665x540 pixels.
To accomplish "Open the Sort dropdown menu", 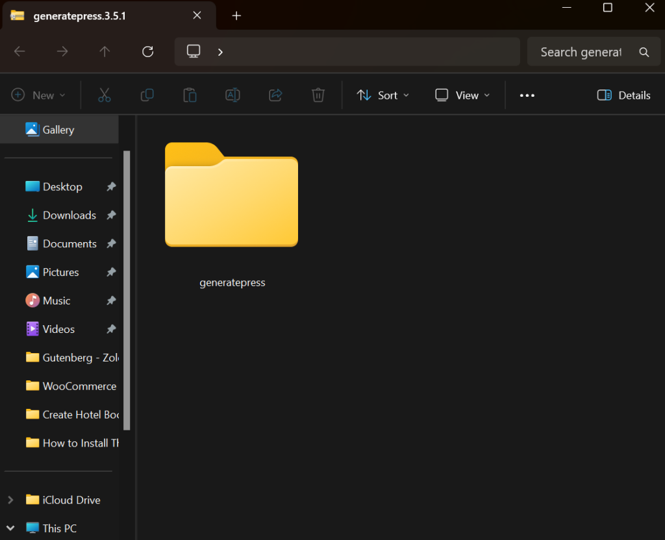I will (383, 95).
